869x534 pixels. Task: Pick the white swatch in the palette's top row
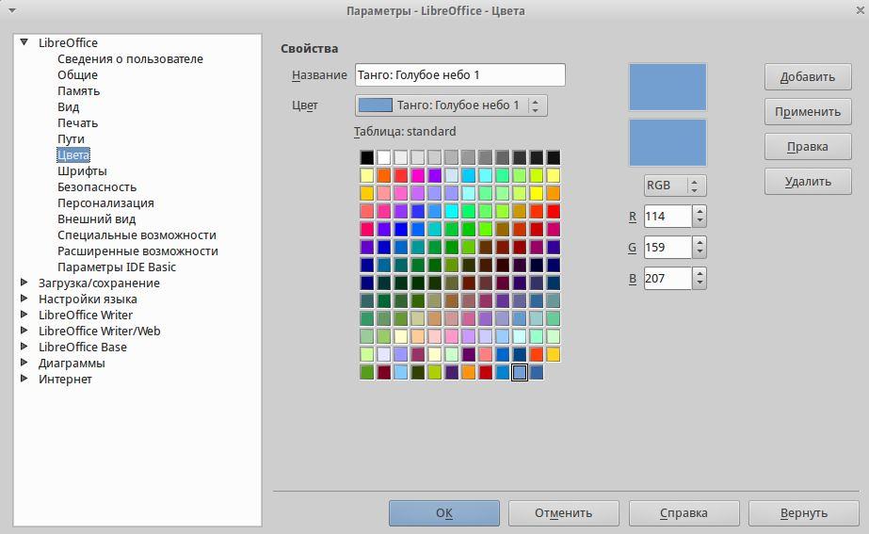383,157
